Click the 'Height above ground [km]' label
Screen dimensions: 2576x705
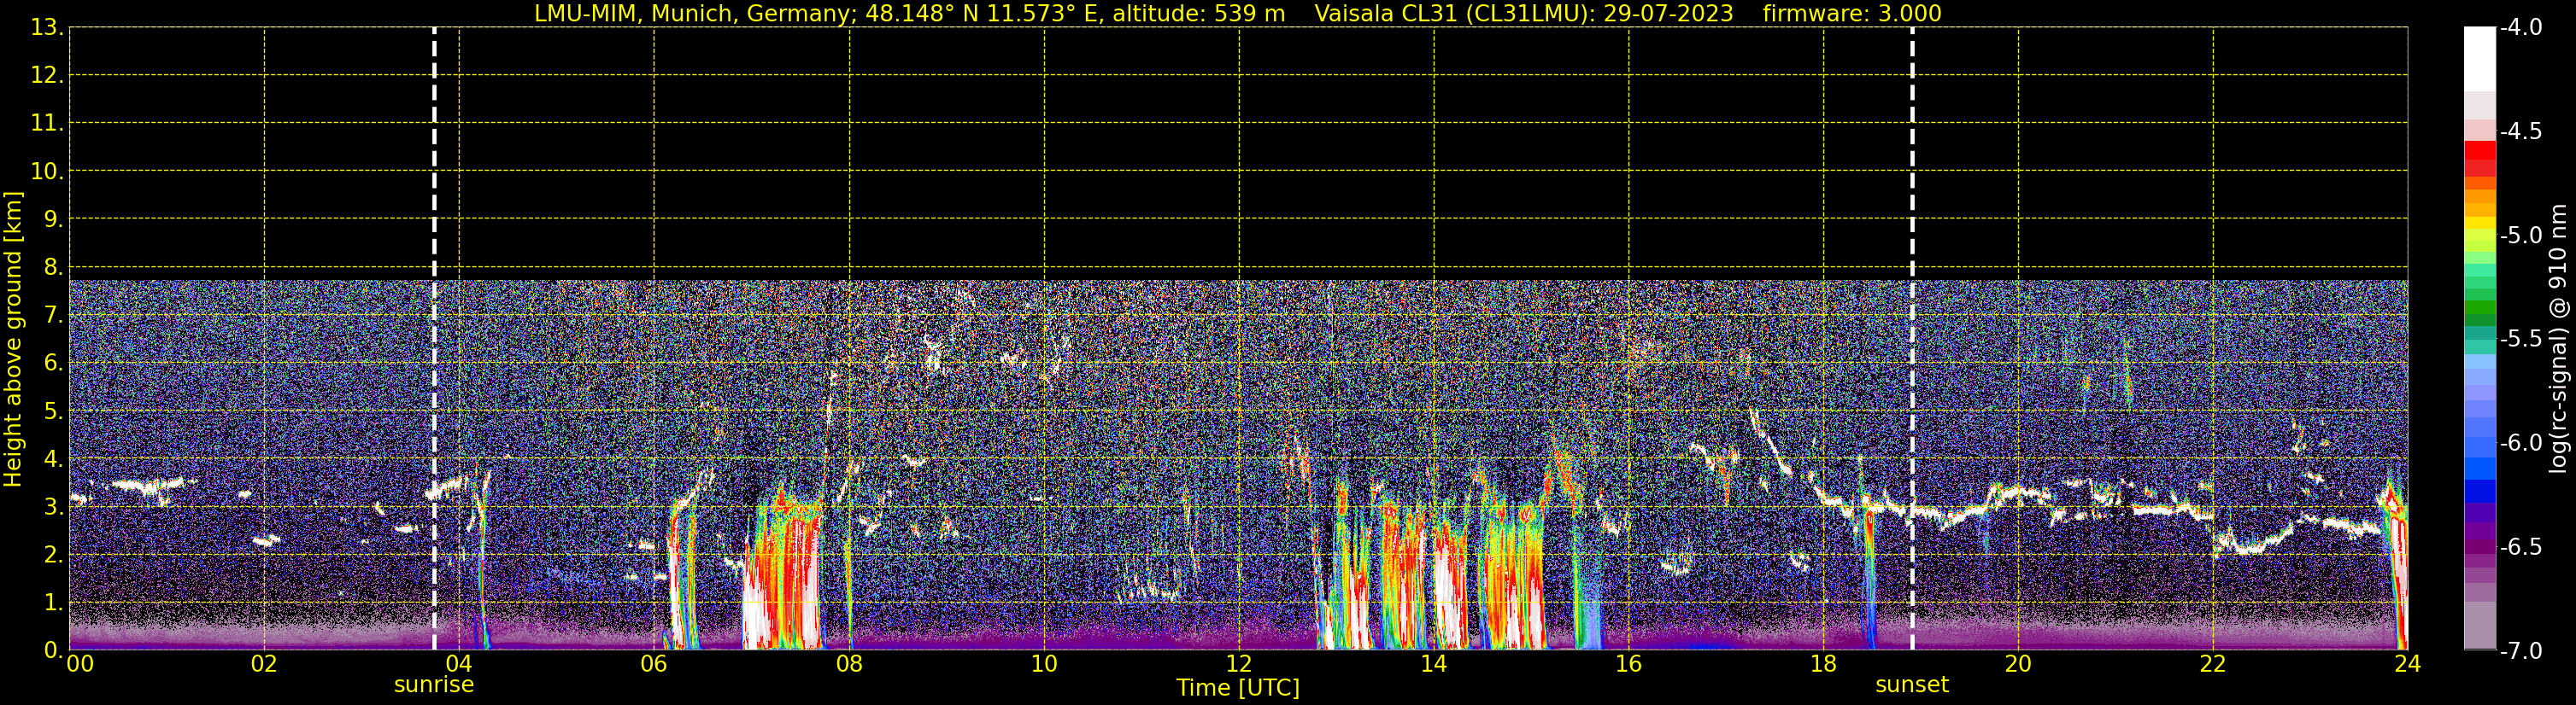pyautogui.click(x=13, y=340)
